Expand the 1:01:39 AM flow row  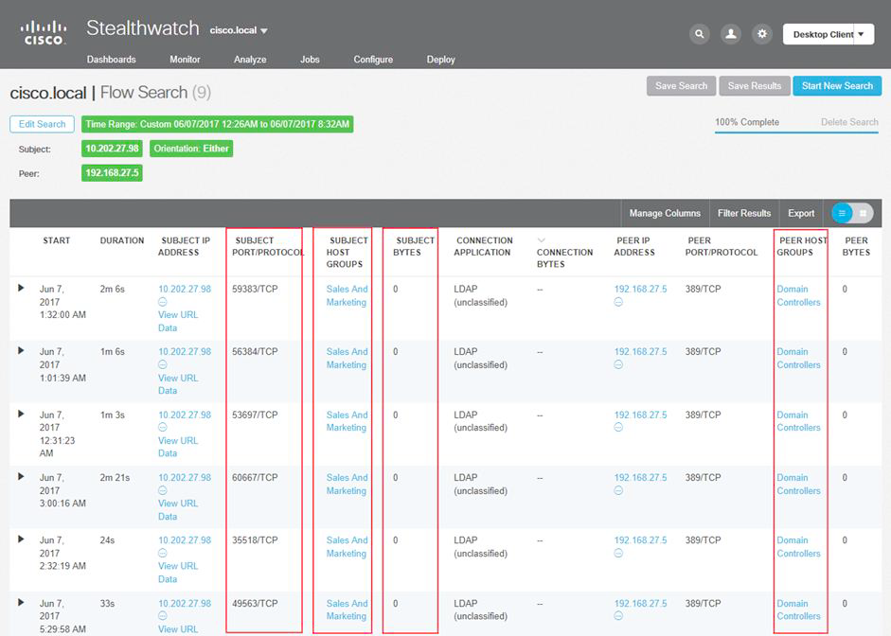pos(21,350)
